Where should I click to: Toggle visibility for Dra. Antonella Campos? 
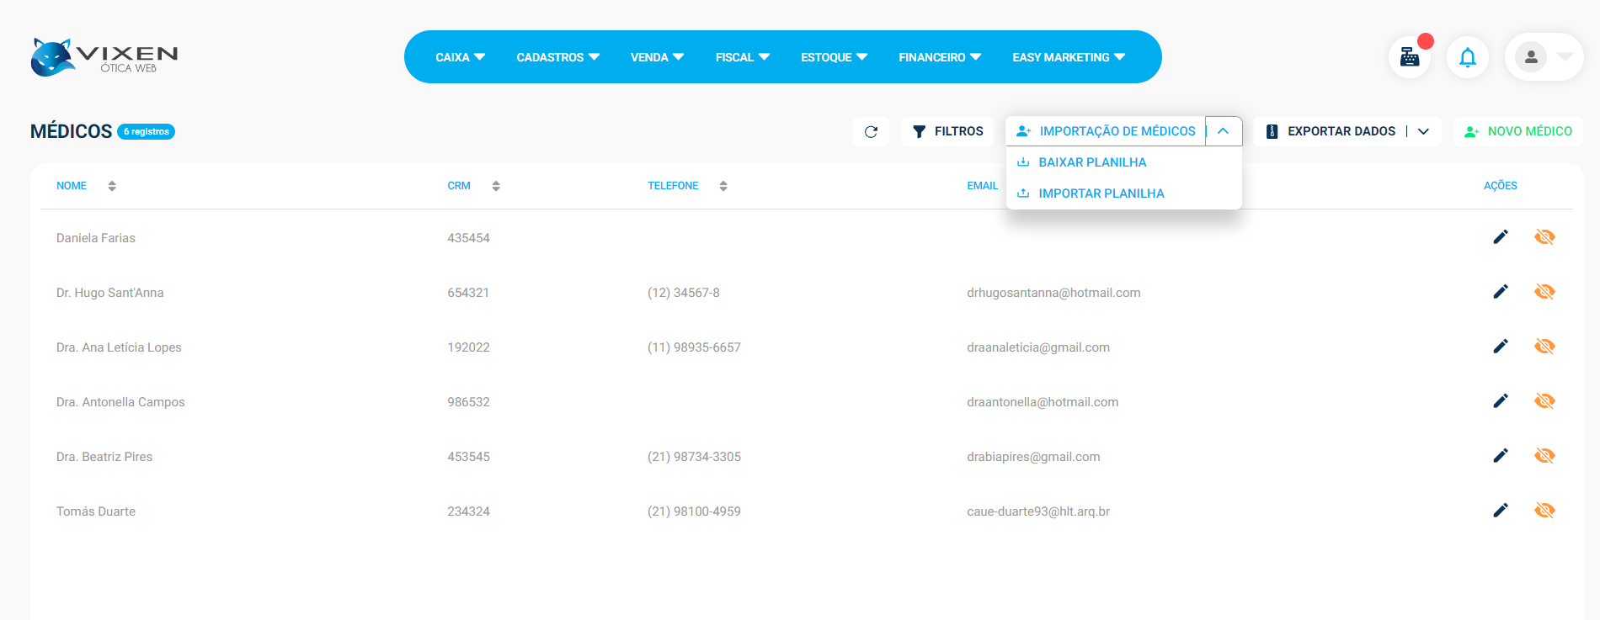(x=1544, y=401)
